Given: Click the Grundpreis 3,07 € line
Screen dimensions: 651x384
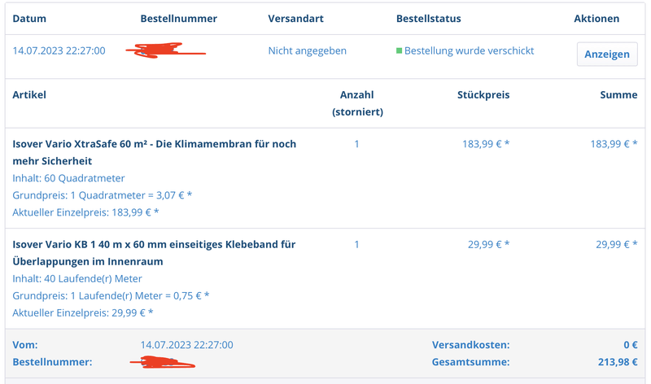Looking at the screenshot, I should coord(103,195).
